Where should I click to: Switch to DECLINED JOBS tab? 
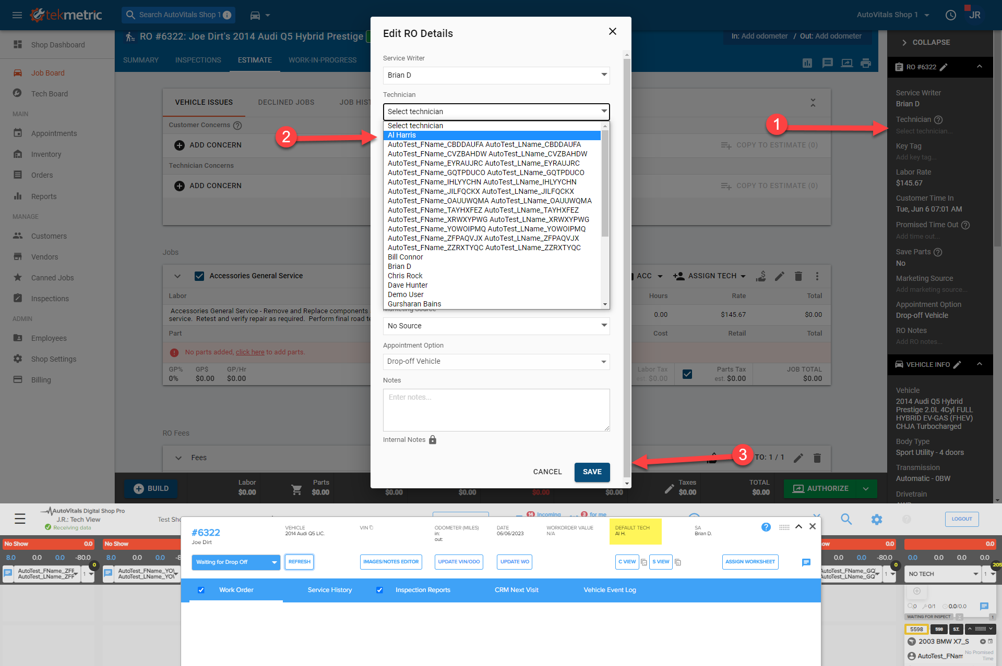click(286, 103)
